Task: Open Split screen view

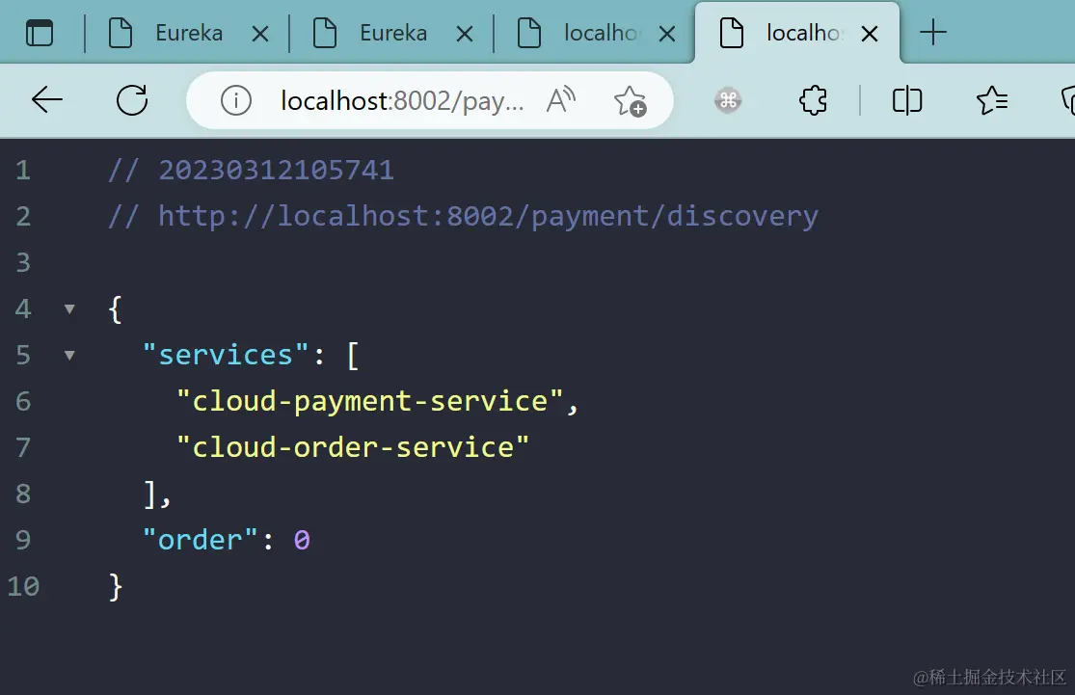Action: point(907,101)
